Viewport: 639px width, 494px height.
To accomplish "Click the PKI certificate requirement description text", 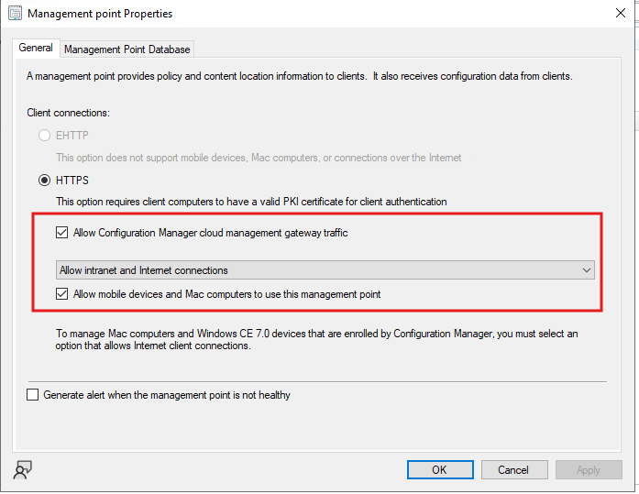I will pyautogui.click(x=251, y=202).
